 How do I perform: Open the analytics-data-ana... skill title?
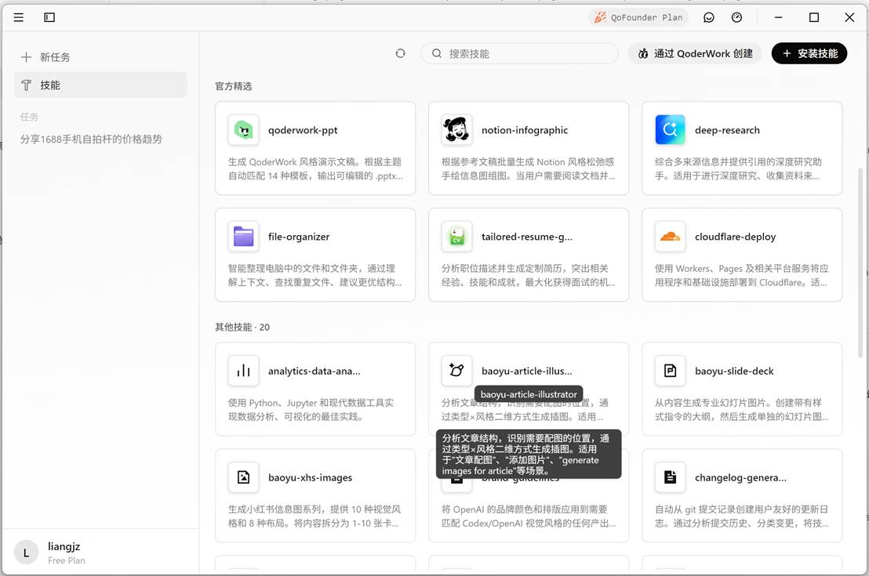coord(314,371)
